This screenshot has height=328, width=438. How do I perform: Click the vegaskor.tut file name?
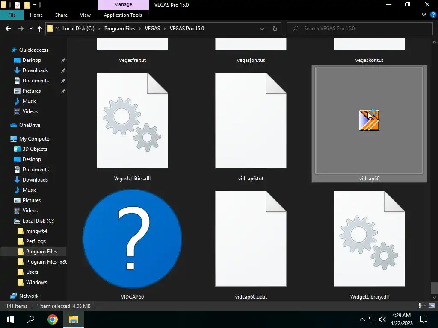369,60
